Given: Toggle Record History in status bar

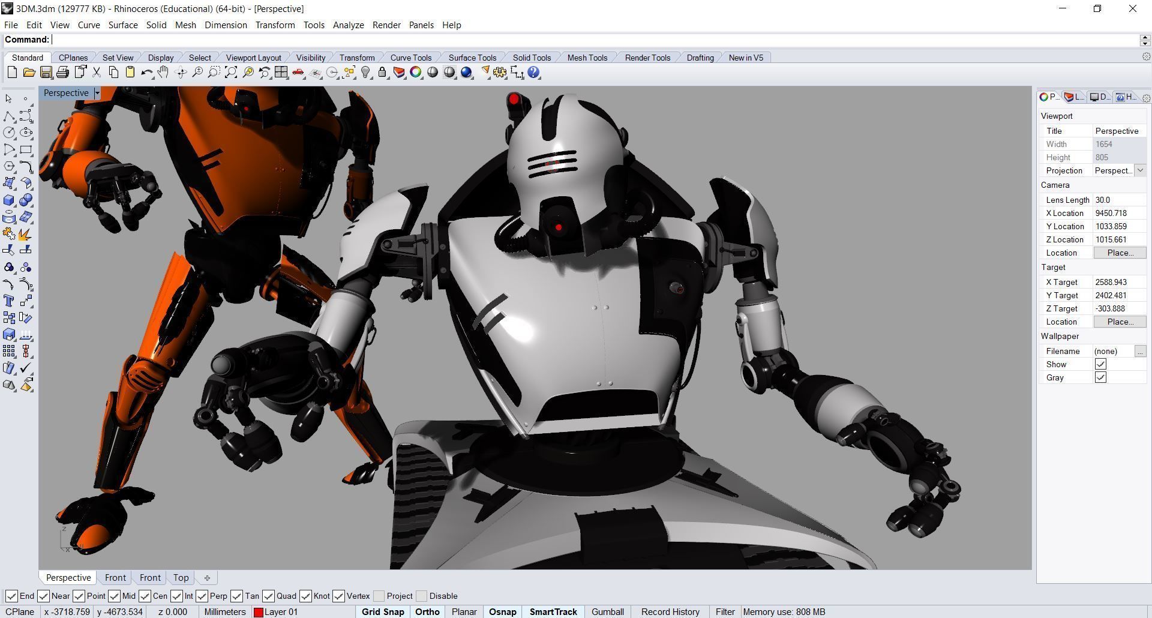Looking at the screenshot, I should 670,612.
